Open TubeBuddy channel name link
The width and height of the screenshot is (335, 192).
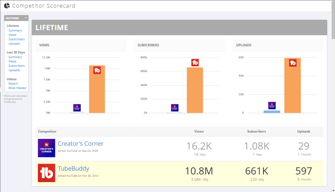pos(73,168)
